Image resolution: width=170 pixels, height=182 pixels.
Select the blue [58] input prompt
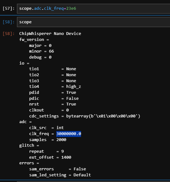(8, 22)
